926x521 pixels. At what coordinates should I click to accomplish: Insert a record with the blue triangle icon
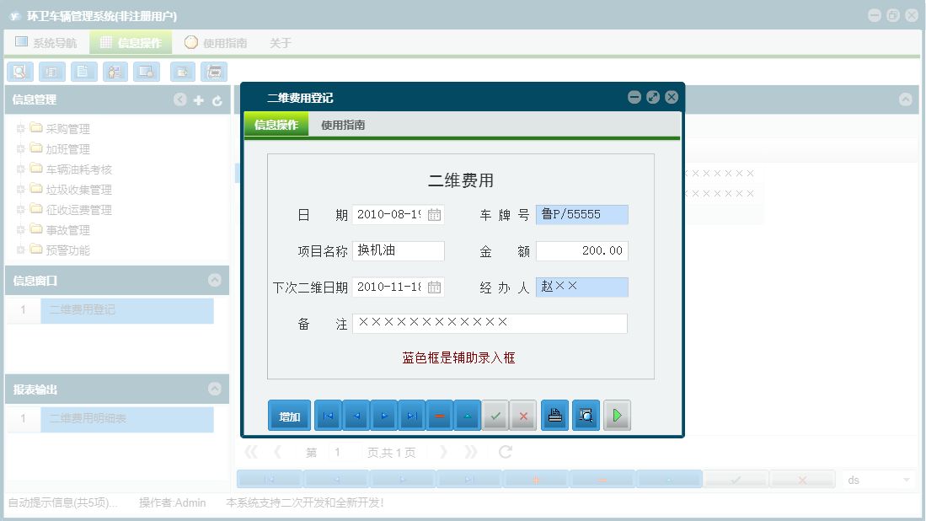coord(468,415)
